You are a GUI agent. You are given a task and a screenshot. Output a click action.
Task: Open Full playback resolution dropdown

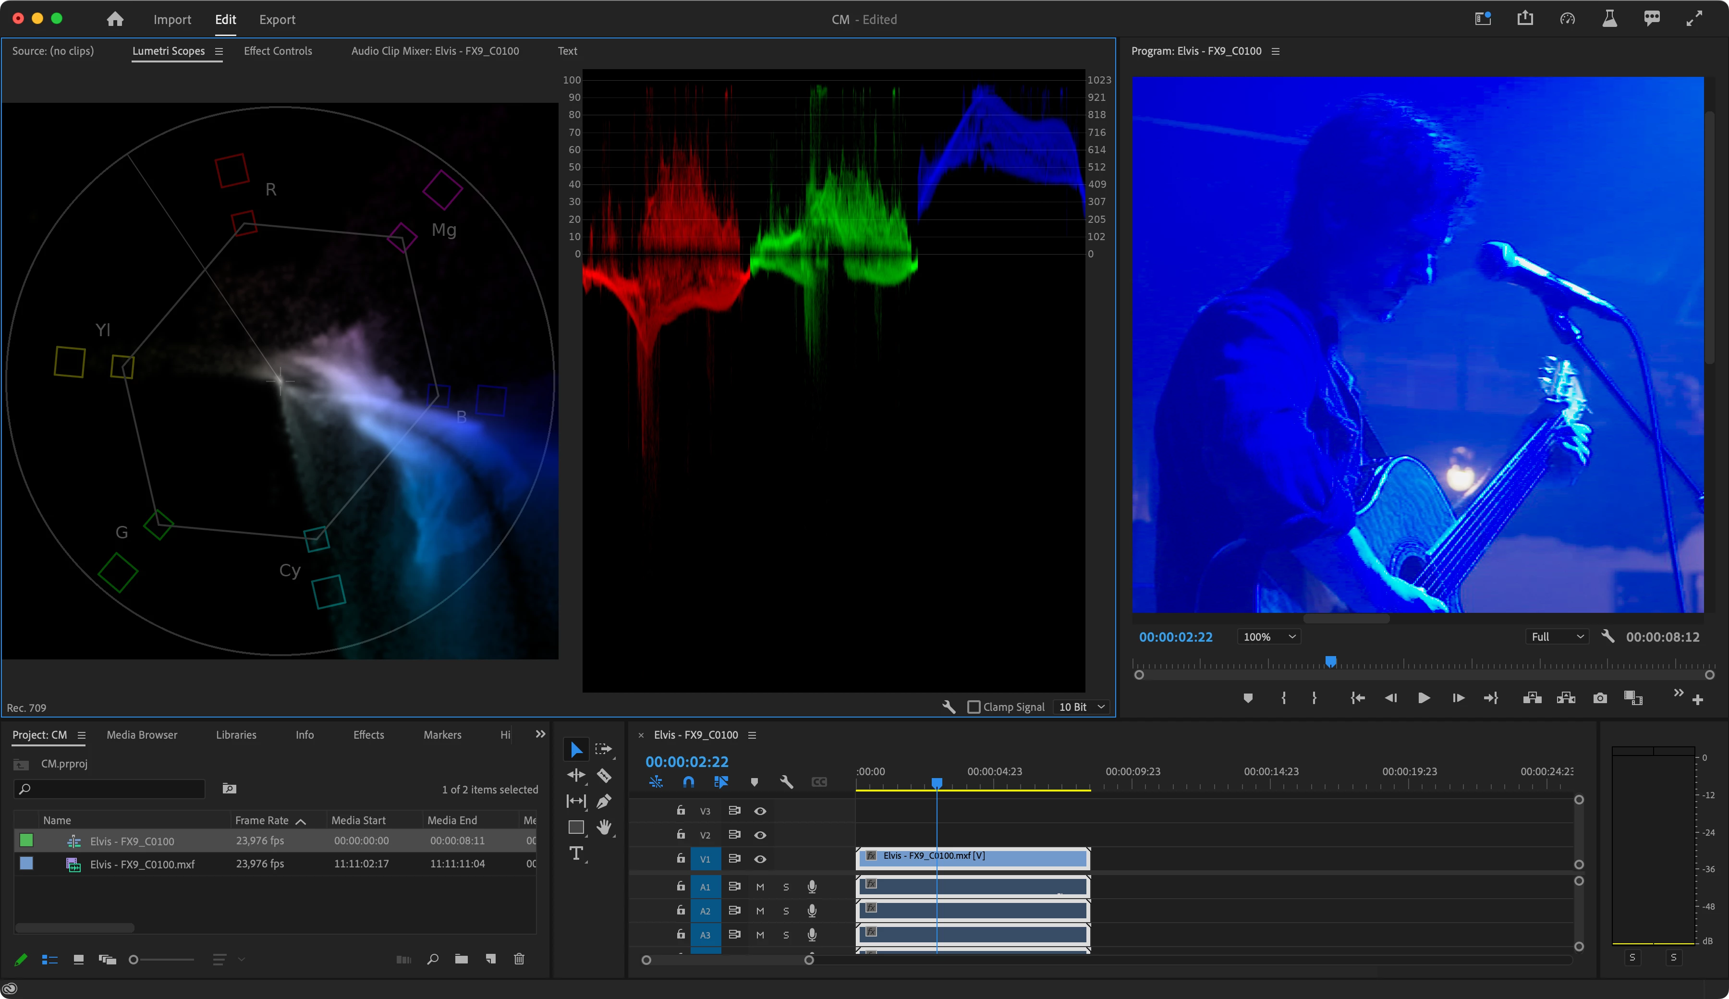pos(1558,637)
